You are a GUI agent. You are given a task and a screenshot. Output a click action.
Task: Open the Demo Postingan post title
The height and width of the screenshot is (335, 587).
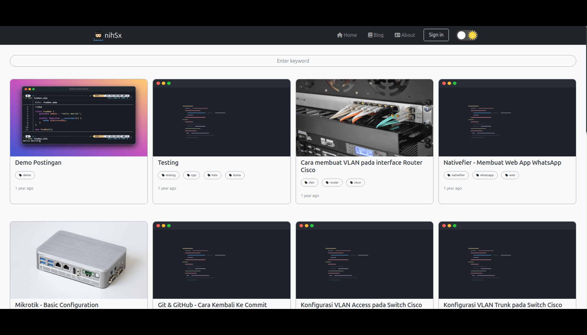click(x=38, y=163)
